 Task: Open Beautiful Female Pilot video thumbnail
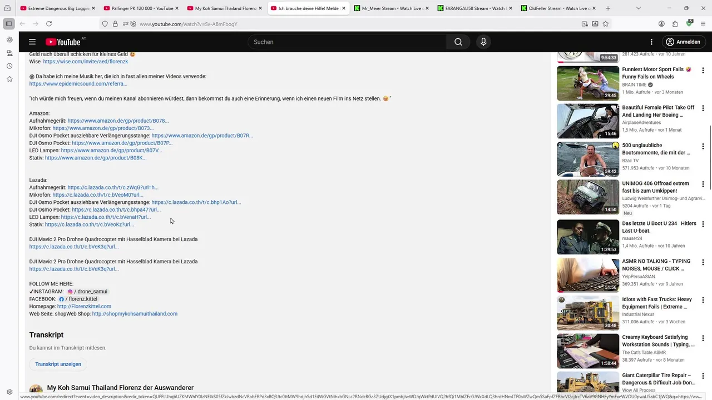pos(588,121)
